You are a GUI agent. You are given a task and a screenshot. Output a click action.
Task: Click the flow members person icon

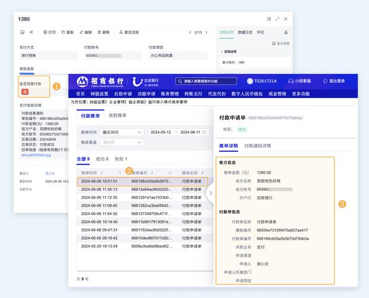pyautogui.click(x=286, y=32)
